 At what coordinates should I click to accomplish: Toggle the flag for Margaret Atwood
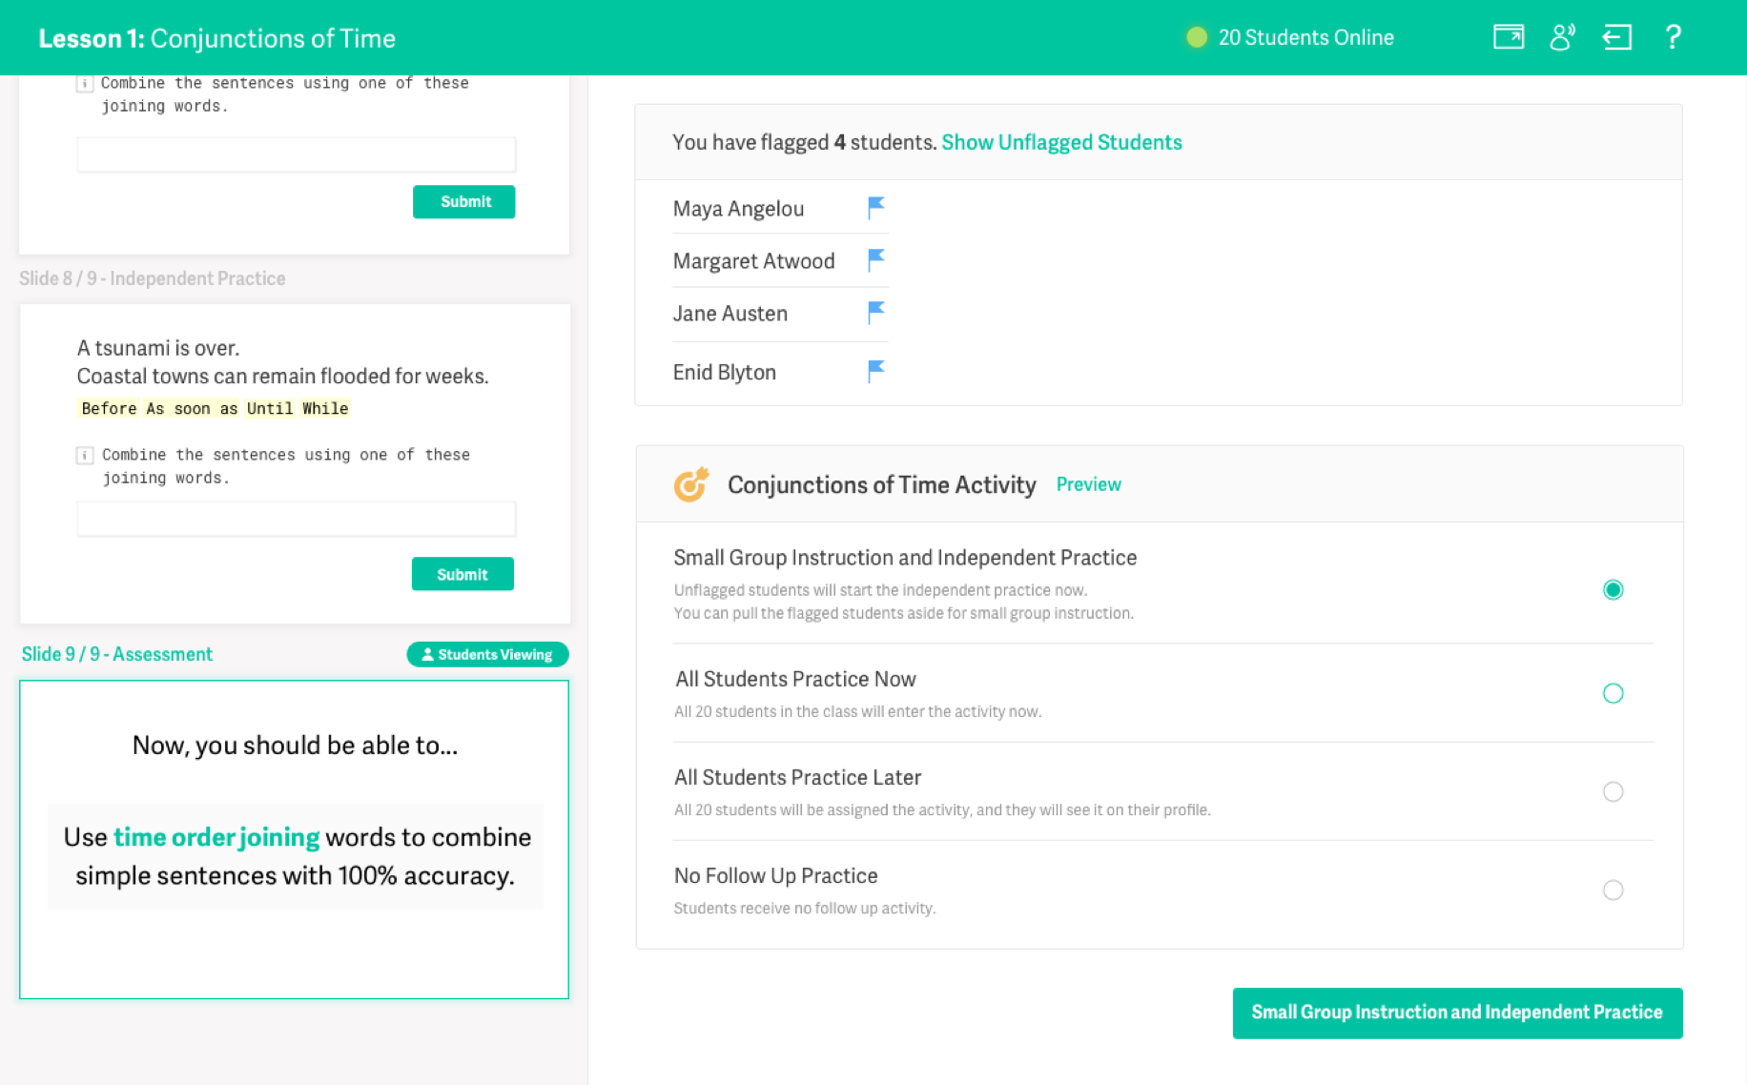click(875, 258)
